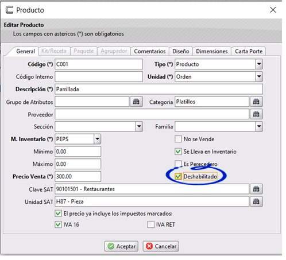286x260 pixels.
Task: Click the Precio Venta field showing 300.00
Action: coord(78,176)
